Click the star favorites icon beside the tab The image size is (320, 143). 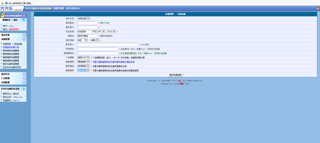(2, 3)
